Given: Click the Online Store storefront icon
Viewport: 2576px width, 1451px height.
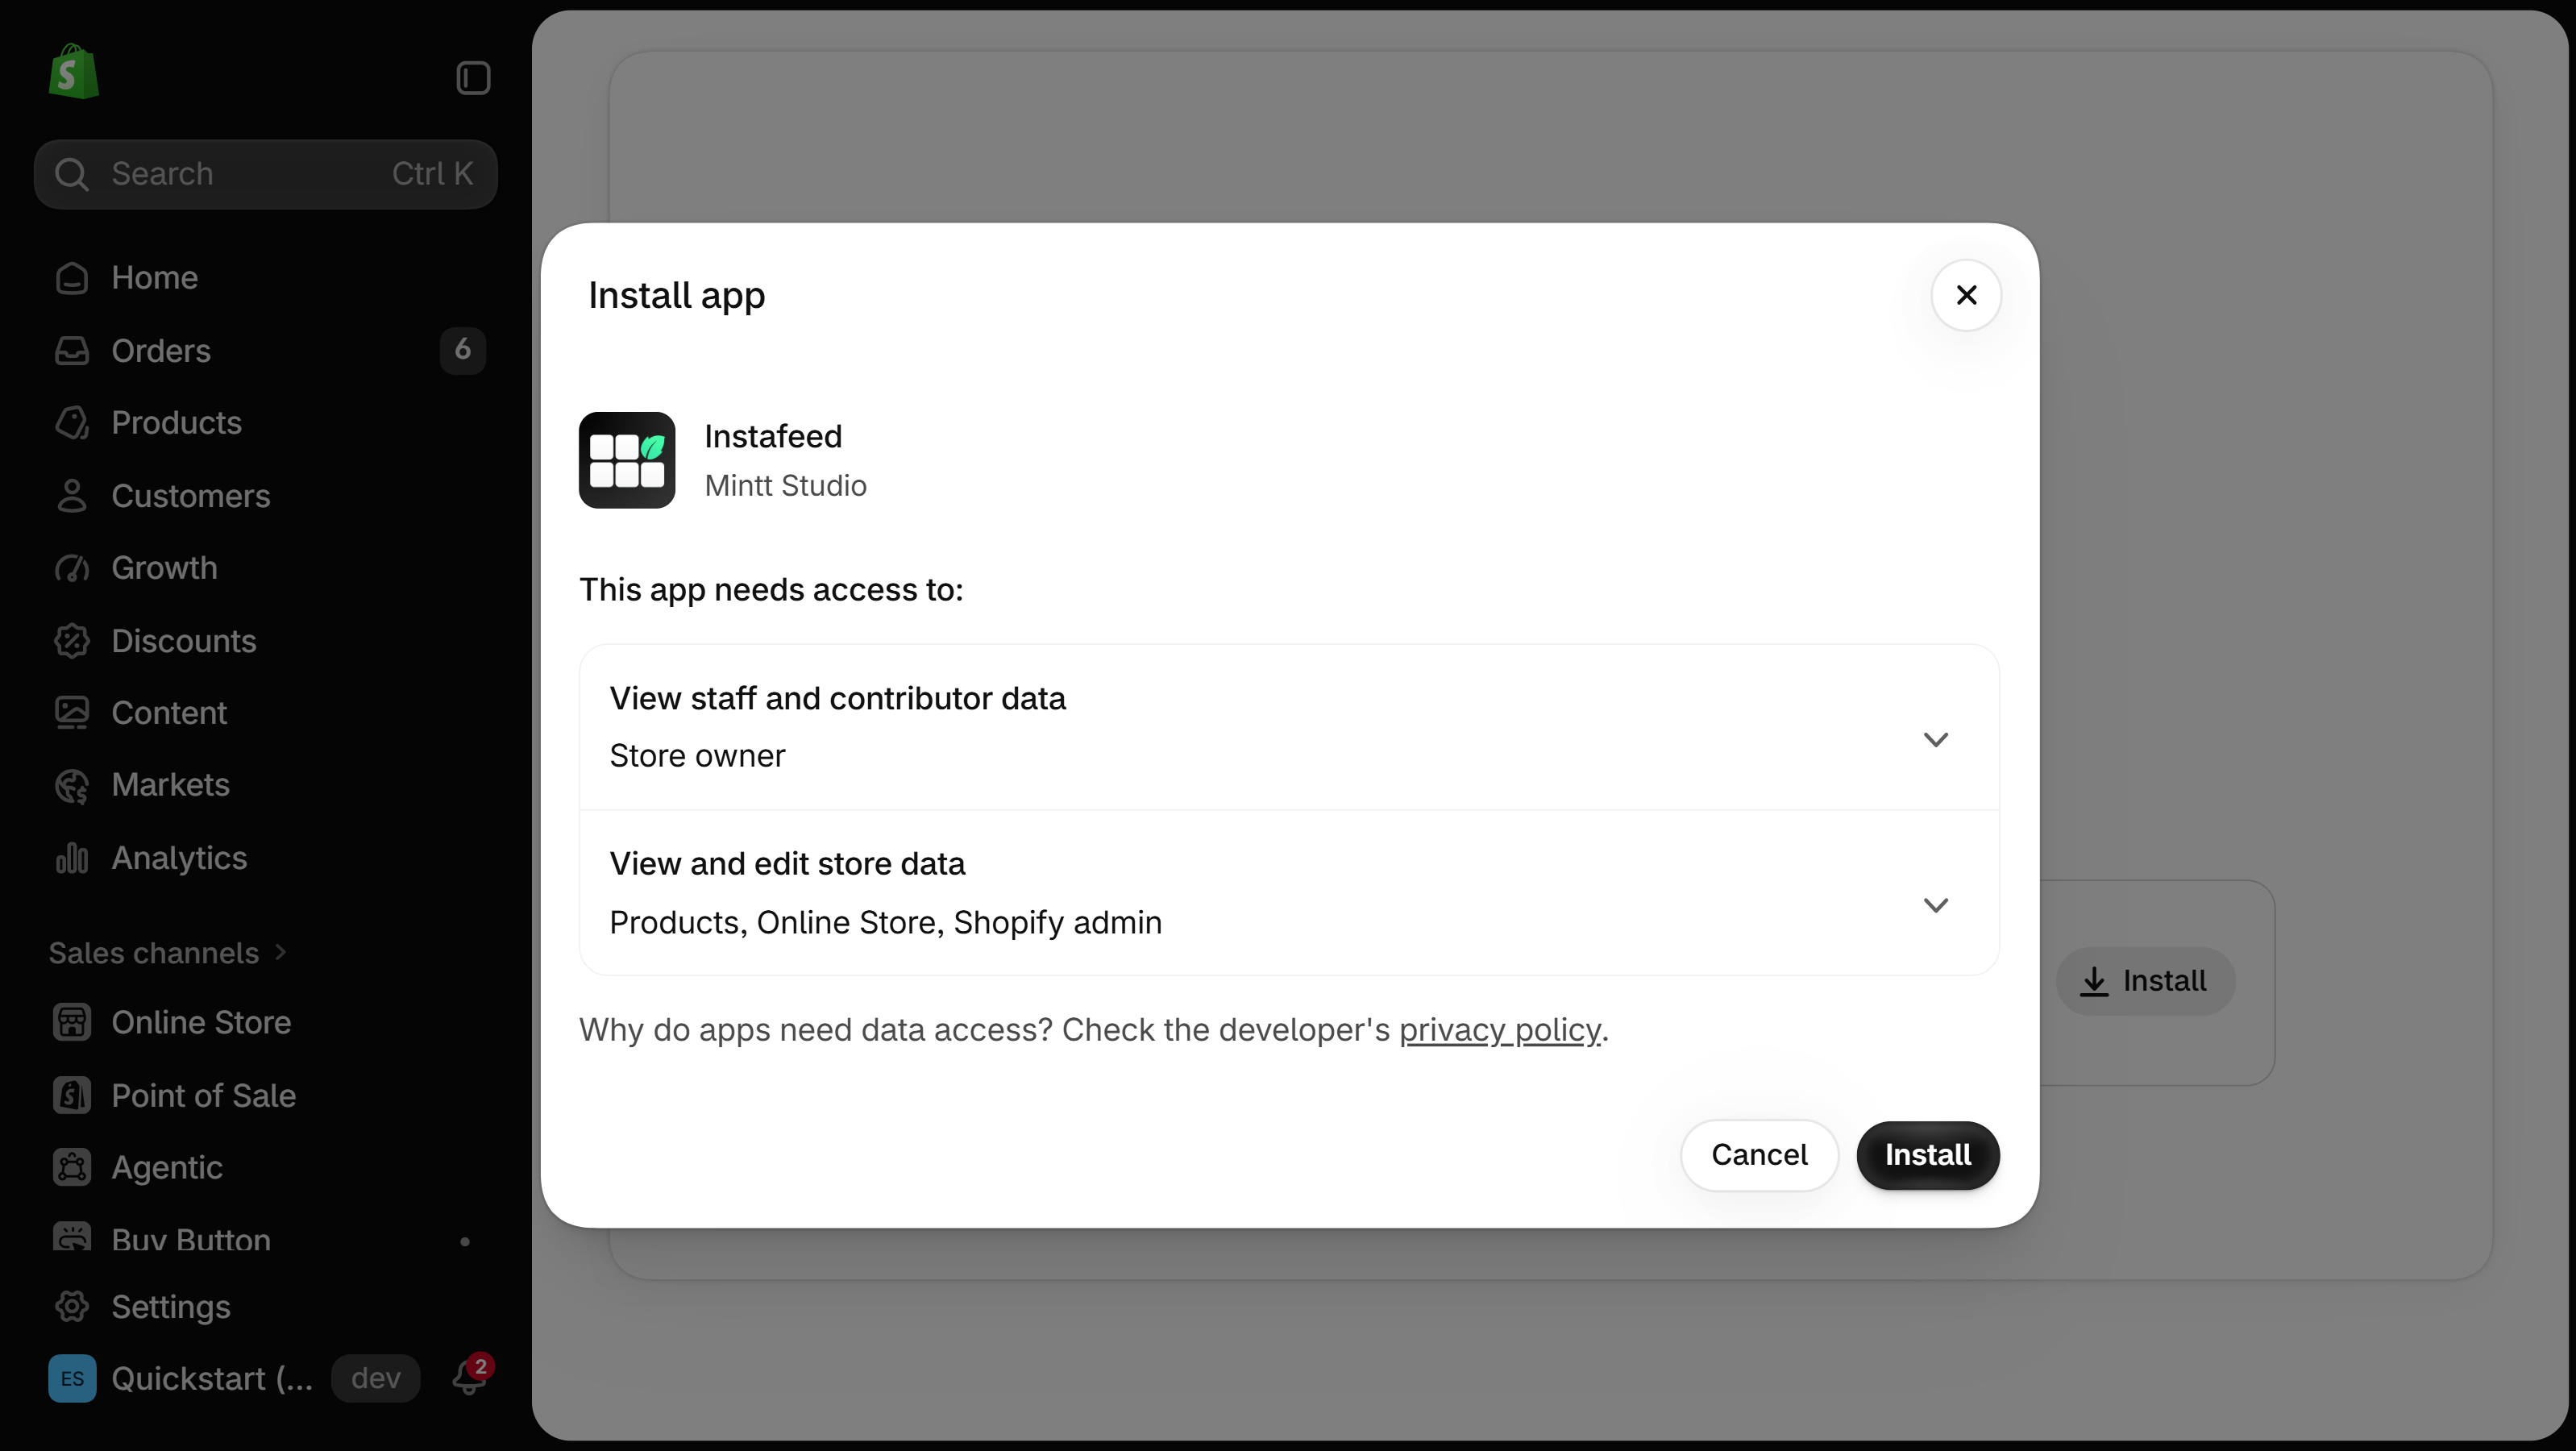Looking at the screenshot, I should pos(72,1022).
